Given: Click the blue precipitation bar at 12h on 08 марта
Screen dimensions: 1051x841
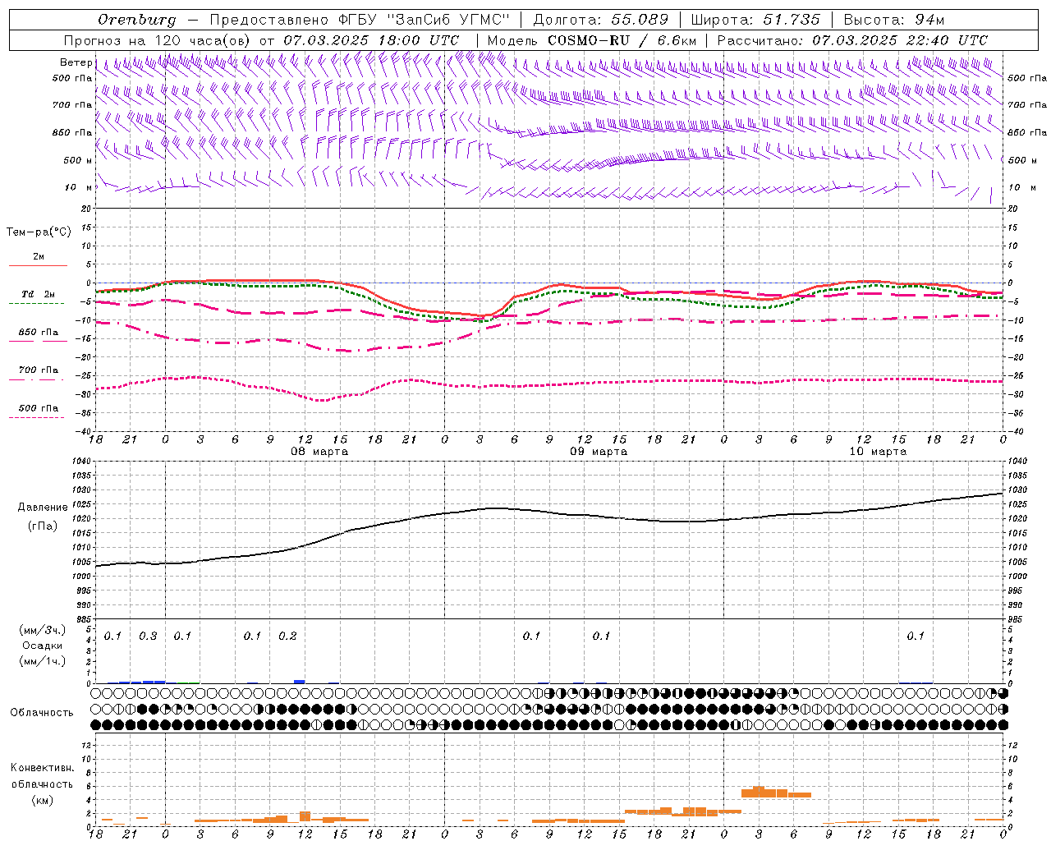Looking at the screenshot, I should 300,682.
